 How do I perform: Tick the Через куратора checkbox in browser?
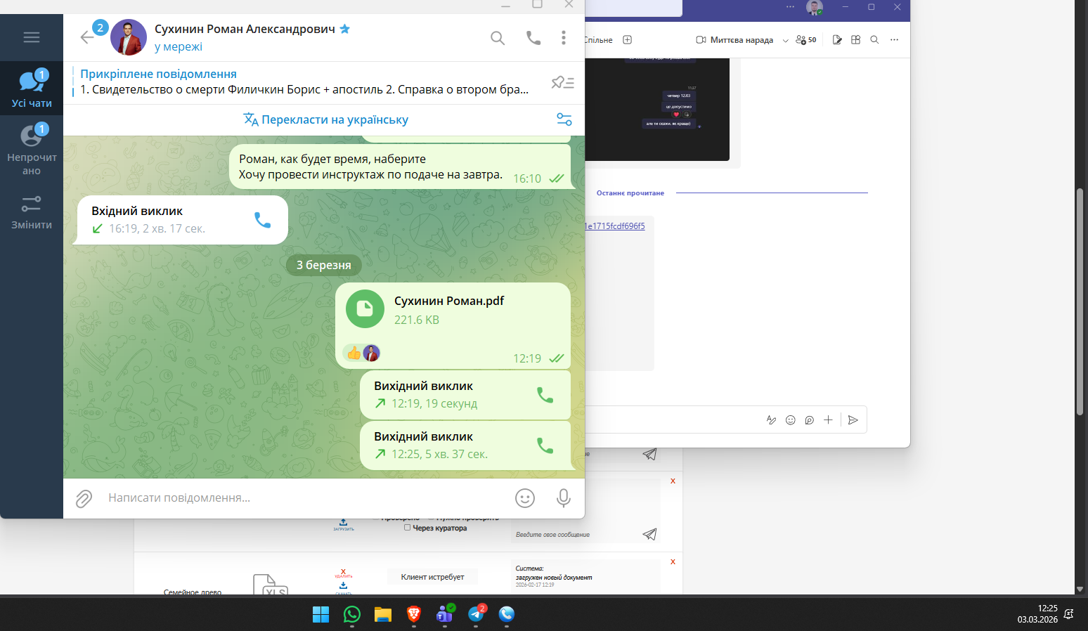[x=408, y=528]
